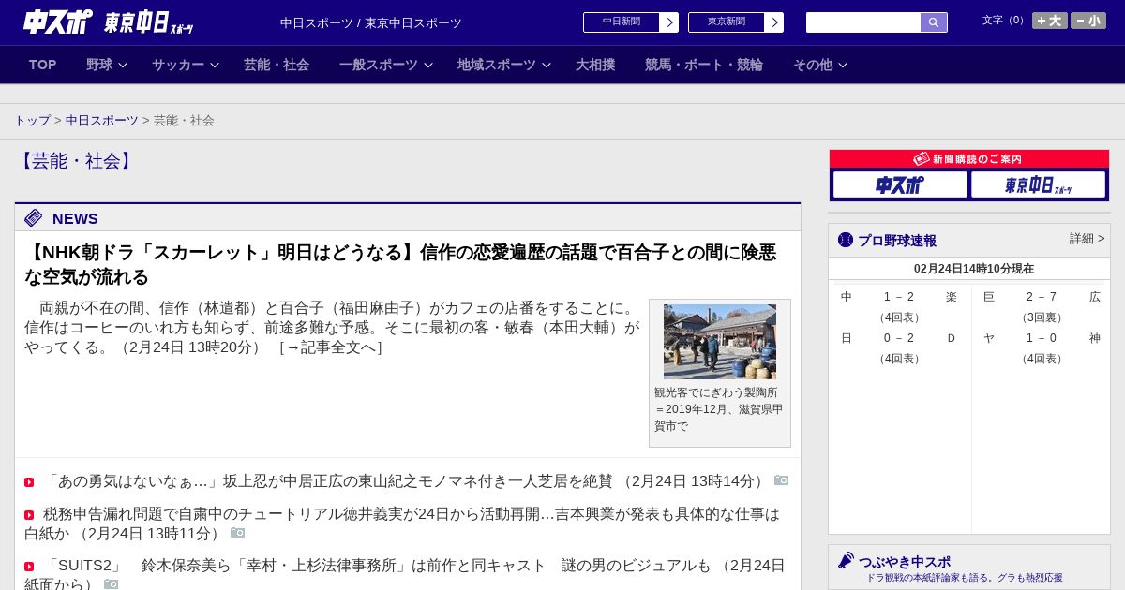The image size is (1125, 590).
Task: Click 東京中日スポーツ subscription banner button
Action: pos(1038,184)
